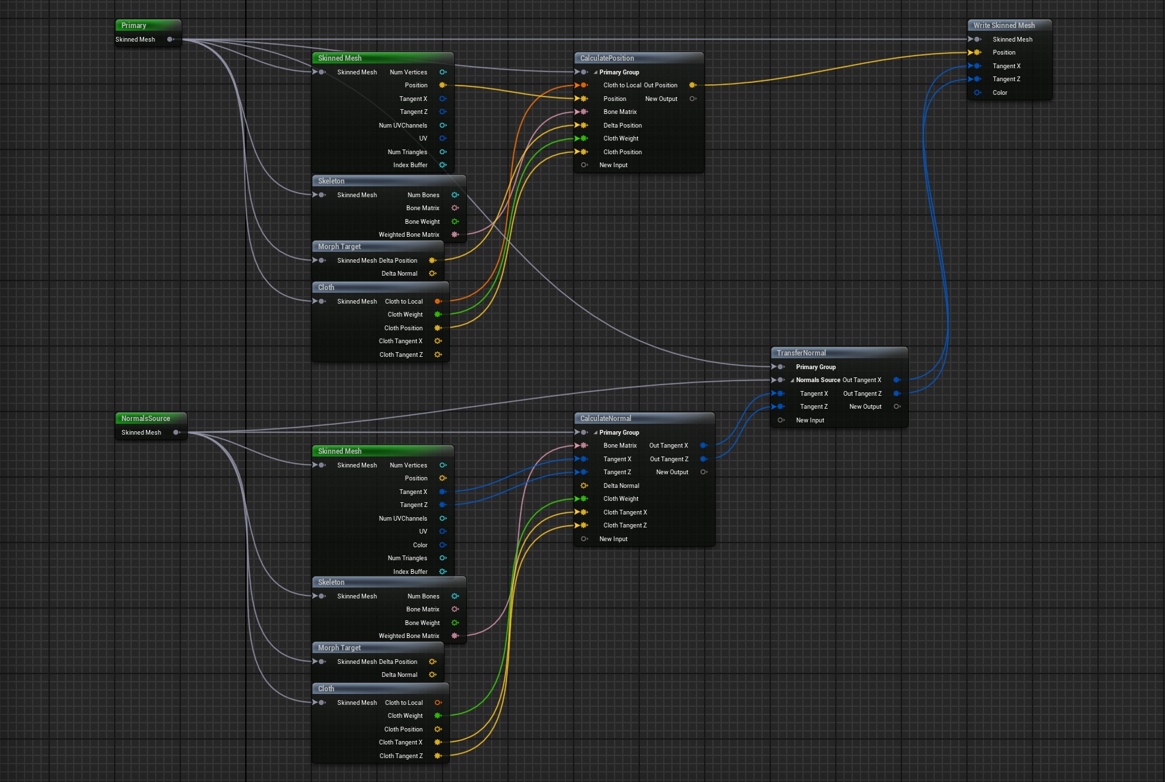This screenshot has height=782, width=1165.
Task: Click Out Tangent X output pin on TransferNormal
Action: [897, 380]
